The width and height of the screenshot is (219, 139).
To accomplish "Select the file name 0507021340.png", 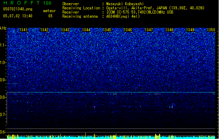I will 18,9.
